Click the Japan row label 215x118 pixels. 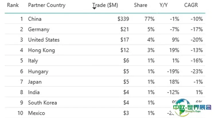tap(35, 82)
